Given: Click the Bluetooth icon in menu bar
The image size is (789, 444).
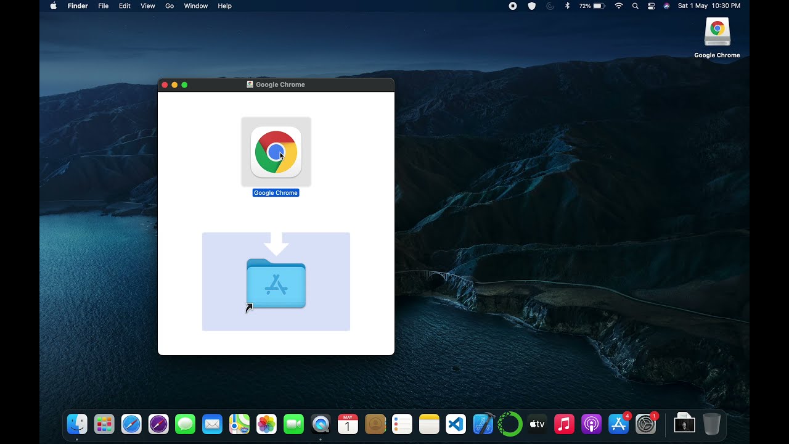Looking at the screenshot, I should (567, 6).
